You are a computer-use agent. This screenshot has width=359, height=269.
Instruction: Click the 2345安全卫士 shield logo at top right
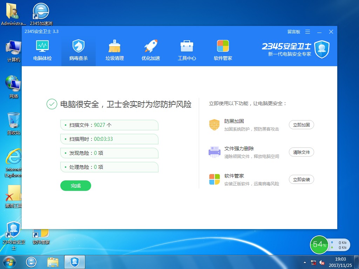pos(322,49)
